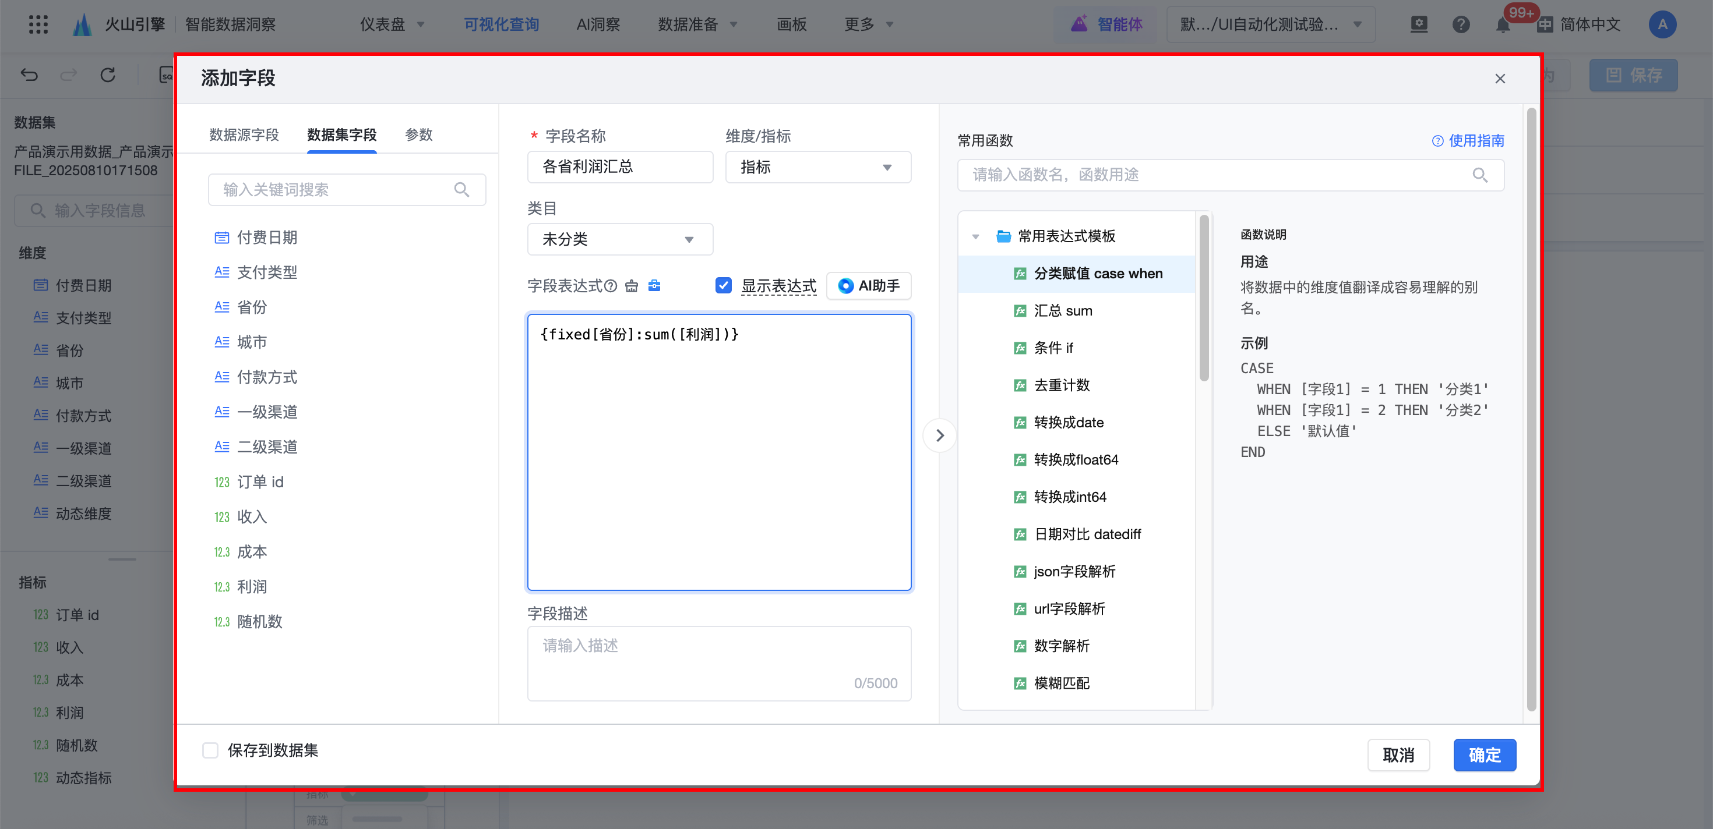This screenshot has height=829, width=1713.
Task: Click the robot icon beside 字段表达式
Action: (632, 286)
